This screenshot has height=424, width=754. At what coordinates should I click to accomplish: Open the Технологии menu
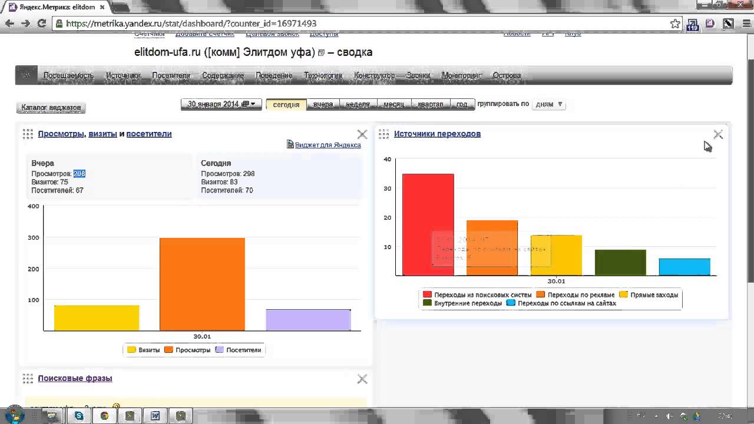pyautogui.click(x=323, y=75)
